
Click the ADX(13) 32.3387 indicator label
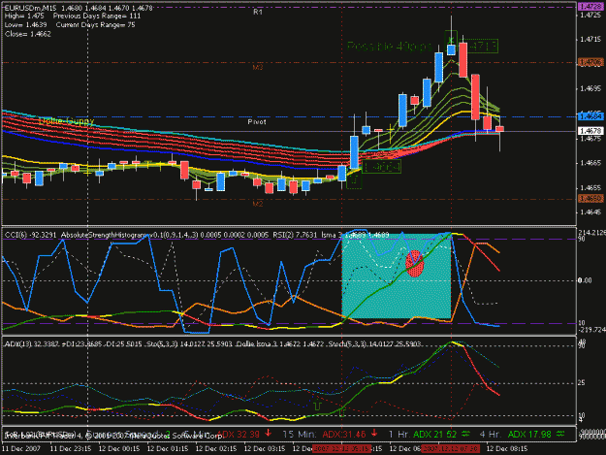click(30, 343)
